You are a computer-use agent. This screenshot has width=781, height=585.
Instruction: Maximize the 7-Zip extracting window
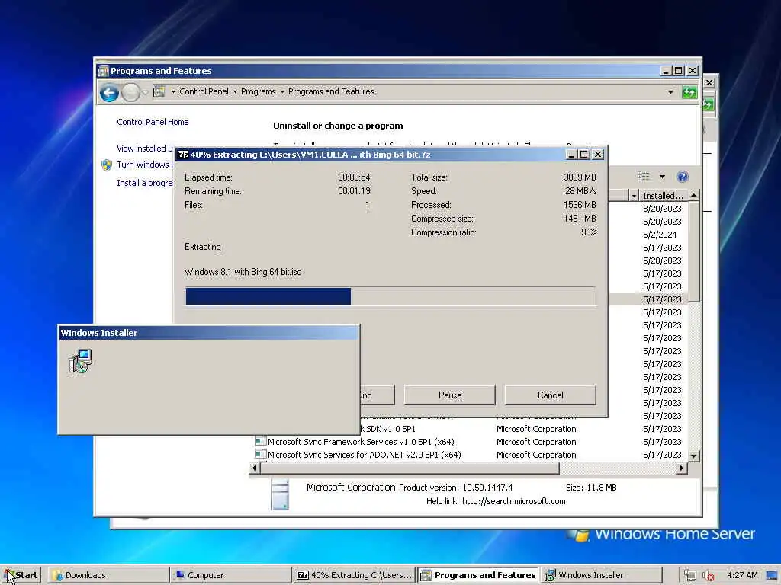click(x=584, y=155)
